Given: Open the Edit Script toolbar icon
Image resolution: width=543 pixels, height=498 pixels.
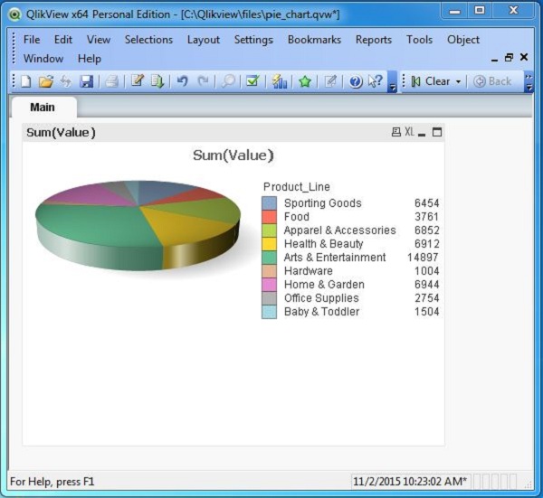Looking at the screenshot, I should (138, 81).
